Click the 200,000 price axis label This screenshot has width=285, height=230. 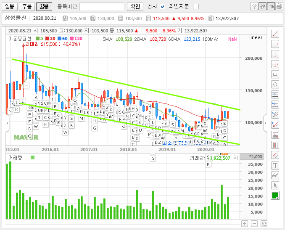click(x=254, y=58)
